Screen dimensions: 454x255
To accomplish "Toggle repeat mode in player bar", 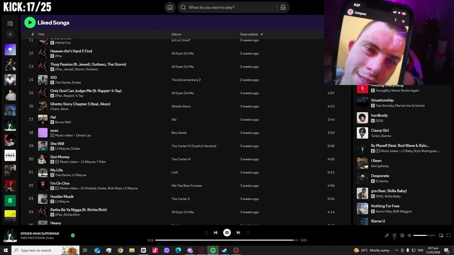I will pos(248,233).
